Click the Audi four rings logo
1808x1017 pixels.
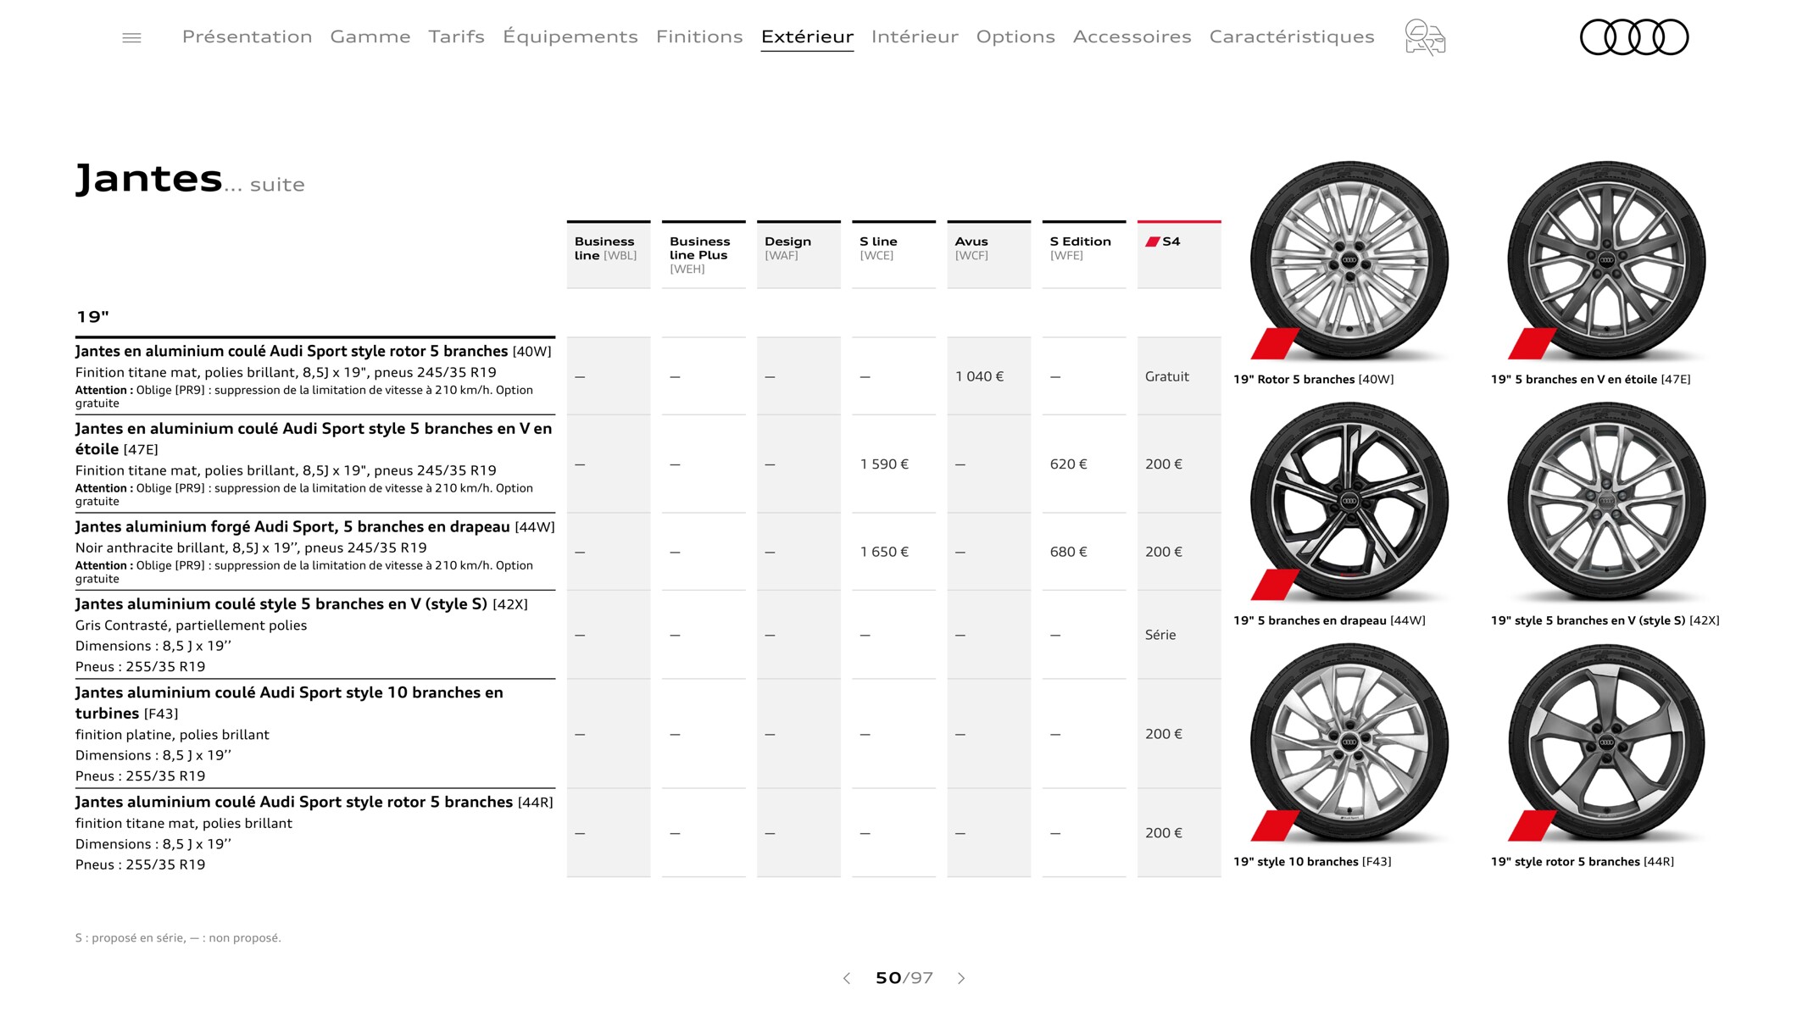1634,37
